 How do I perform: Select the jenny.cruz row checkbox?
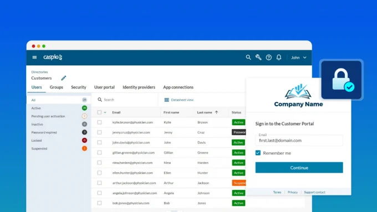point(99,132)
